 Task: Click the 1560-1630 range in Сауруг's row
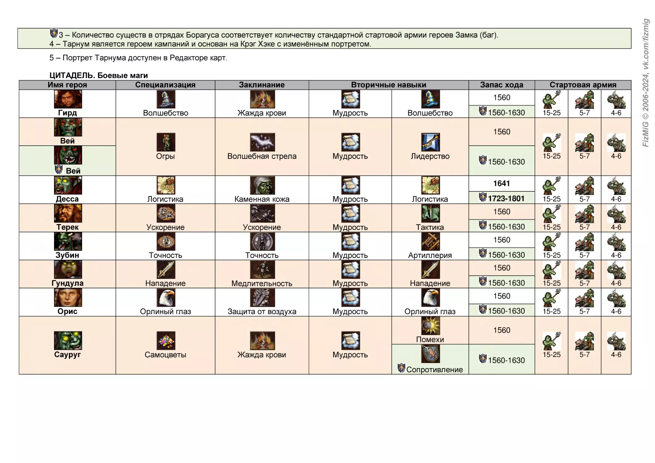coord(506,360)
